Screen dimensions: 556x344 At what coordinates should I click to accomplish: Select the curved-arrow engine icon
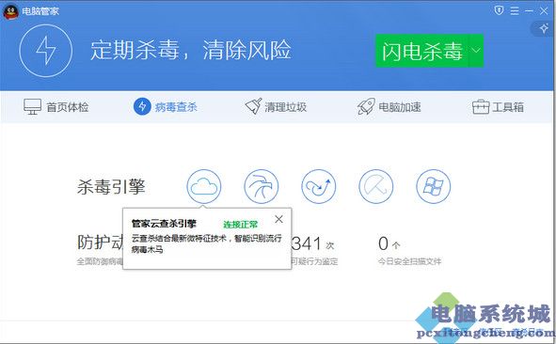point(318,186)
